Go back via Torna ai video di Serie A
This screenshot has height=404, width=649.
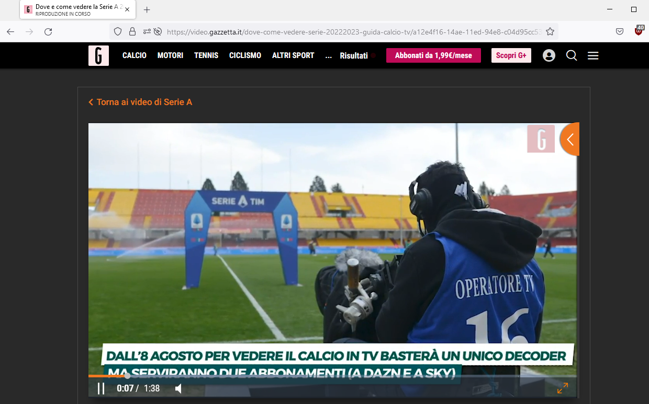[140, 102]
